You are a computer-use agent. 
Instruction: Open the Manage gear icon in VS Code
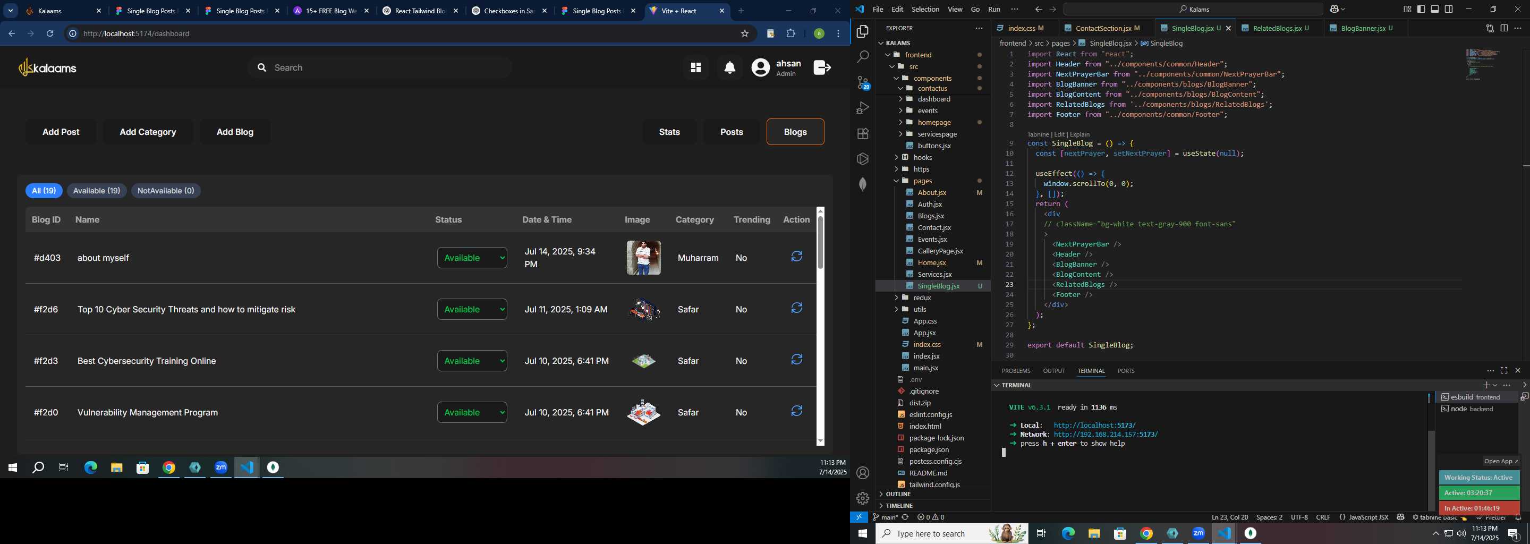[862, 498]
